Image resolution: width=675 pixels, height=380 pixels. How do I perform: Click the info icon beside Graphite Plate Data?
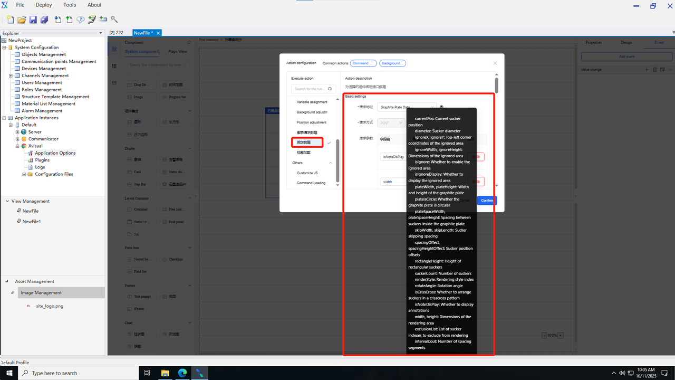pyautogui.click(x=441, y=107)
